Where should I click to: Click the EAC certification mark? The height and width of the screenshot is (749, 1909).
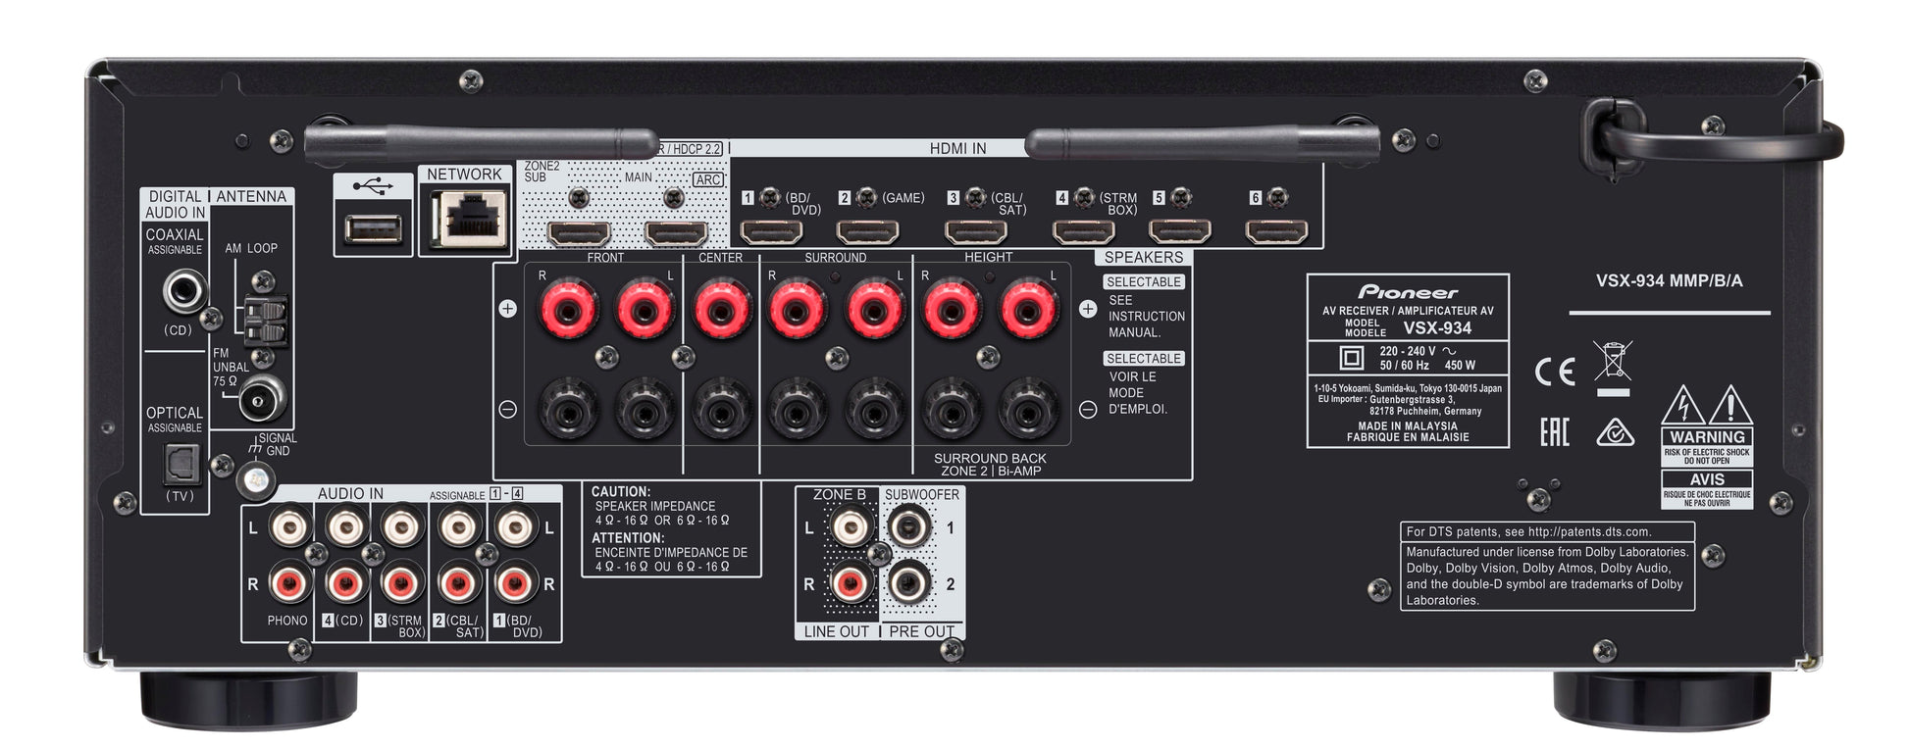(x=1555, y=431)
